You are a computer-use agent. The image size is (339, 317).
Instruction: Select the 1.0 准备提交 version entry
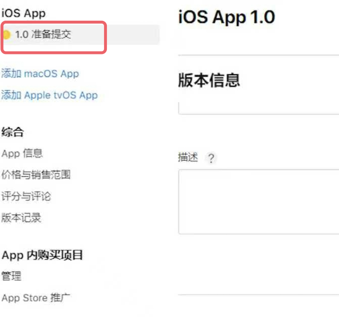(x=81, y=35)
